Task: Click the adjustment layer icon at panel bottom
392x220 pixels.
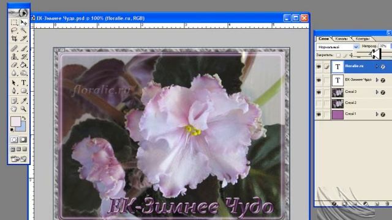Action: pyautogui.click(x=366, y=204)
